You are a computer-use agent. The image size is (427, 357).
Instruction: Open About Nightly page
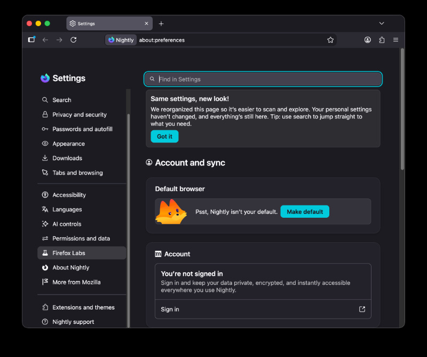click(82, 268)
